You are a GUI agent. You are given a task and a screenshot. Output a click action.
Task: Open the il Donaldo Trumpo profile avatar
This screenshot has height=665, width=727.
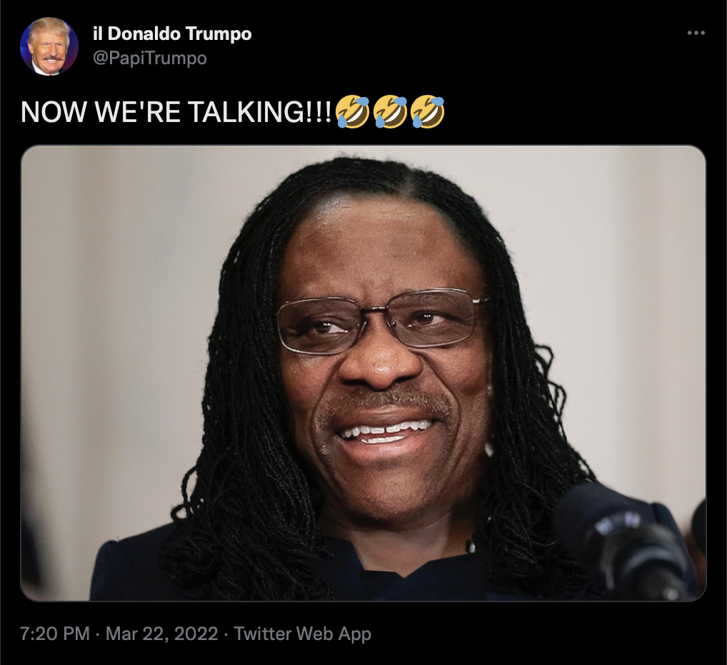[x=49, y=46]
